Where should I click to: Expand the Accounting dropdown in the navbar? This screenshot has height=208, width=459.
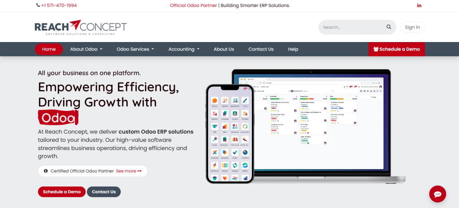(x=183, y=49)
